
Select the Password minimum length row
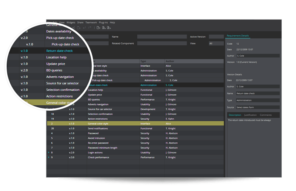[x=135, y=148]
